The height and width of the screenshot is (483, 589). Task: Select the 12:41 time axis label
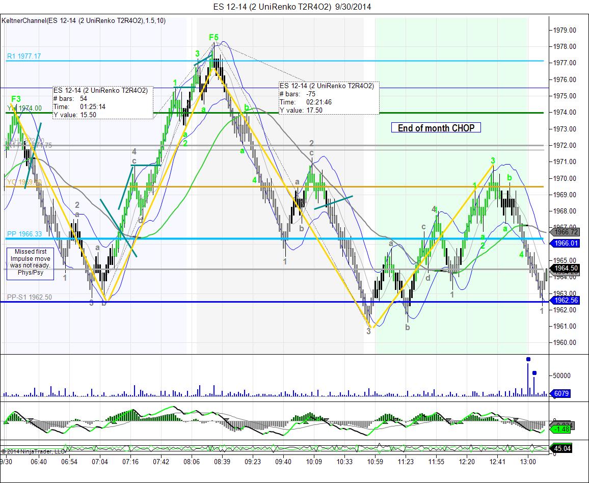tap(497, 462)
